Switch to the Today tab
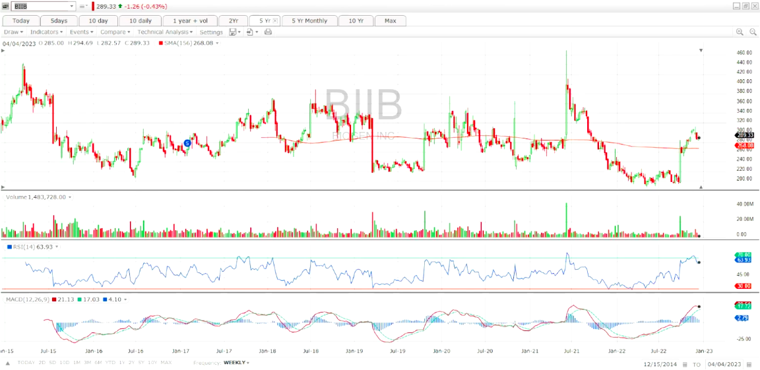This screenshot has height=370, width=760. pyautogui.click(x=21, y=21)
